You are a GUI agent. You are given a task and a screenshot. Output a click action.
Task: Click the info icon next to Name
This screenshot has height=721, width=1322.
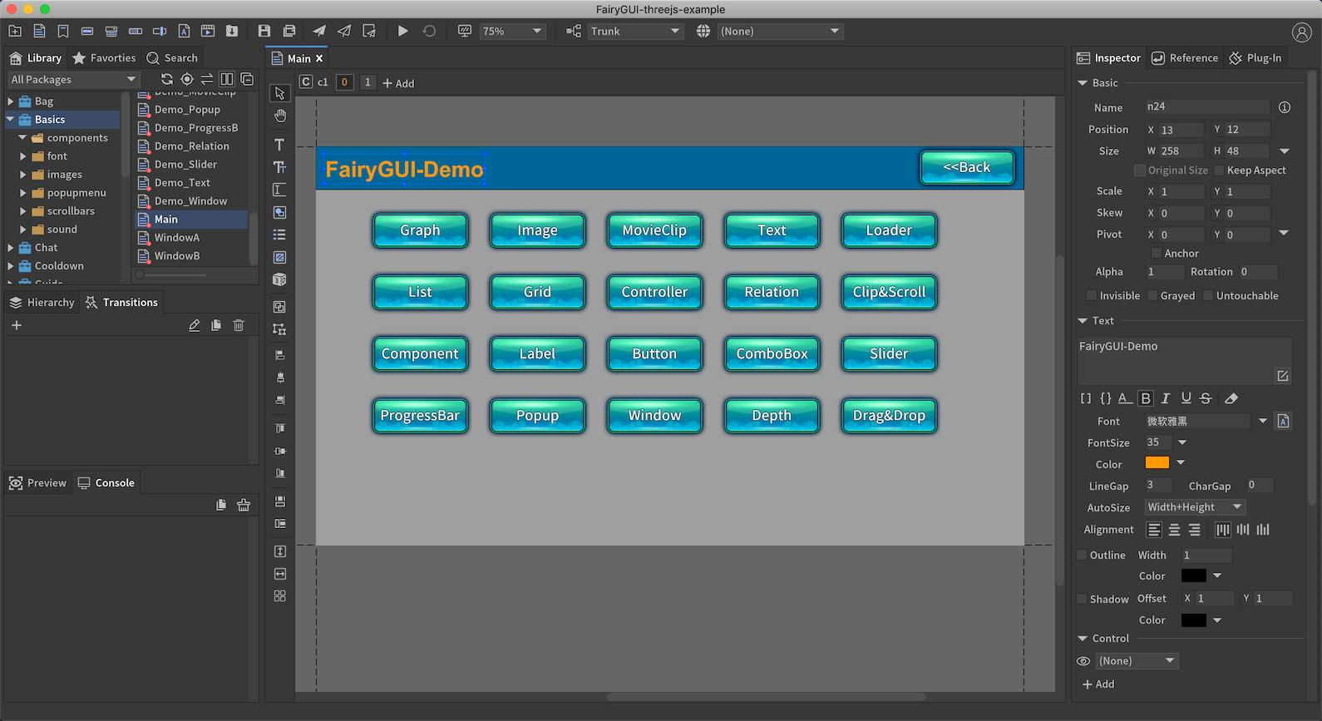point(1285,107)
